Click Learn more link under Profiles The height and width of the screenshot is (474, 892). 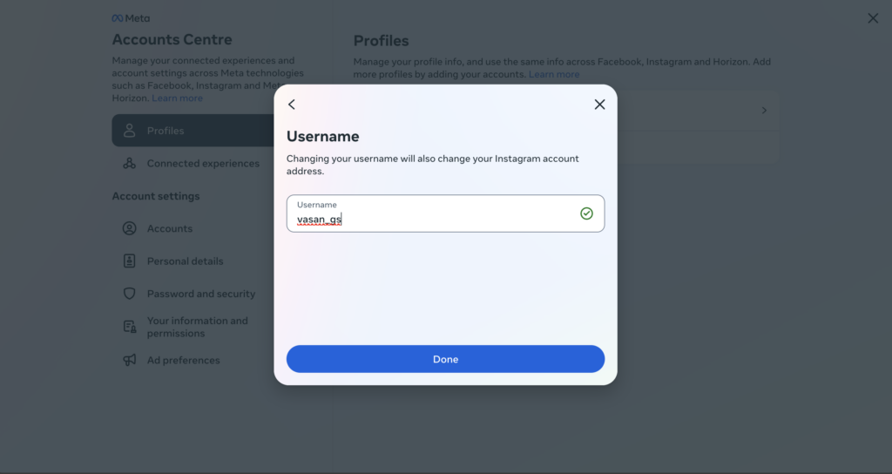coord(553,74)
